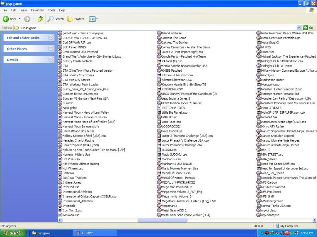Select the Monster Hunter Portable 3rd icon

[x=258, y=94]
